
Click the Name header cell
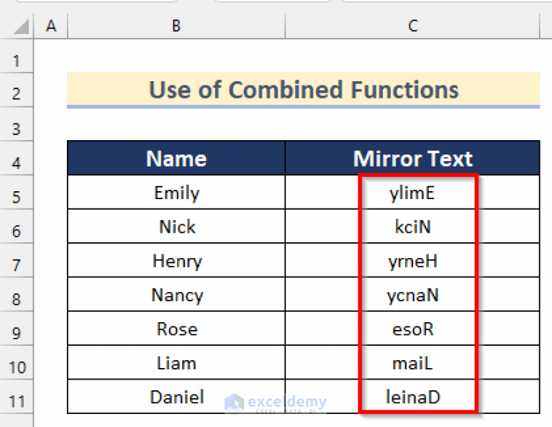coord(176,158)
